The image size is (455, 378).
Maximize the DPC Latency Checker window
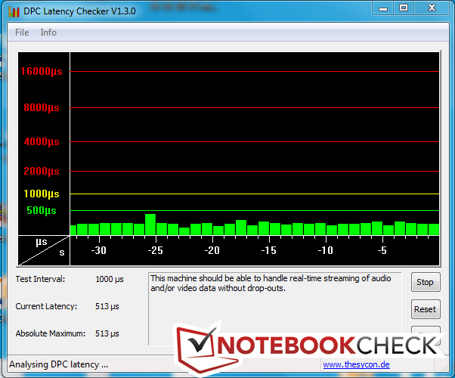(x=404, y=8)
